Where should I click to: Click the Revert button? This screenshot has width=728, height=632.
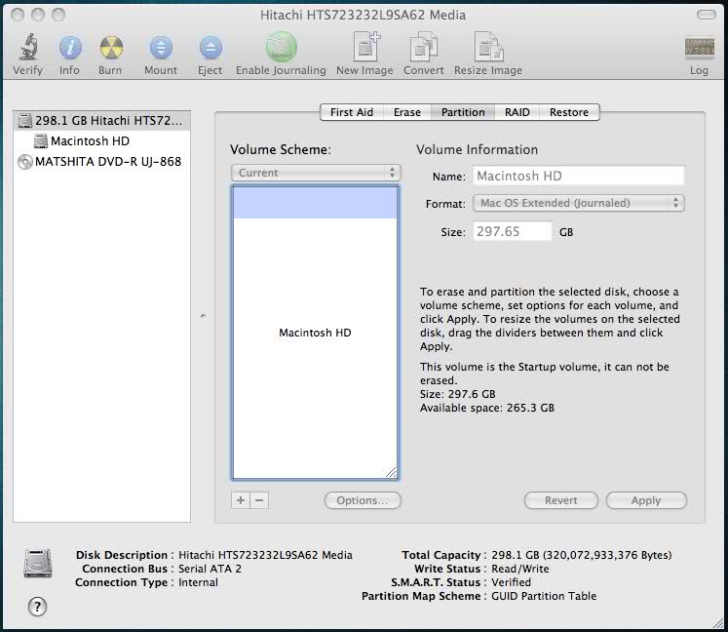pos(560,500)
